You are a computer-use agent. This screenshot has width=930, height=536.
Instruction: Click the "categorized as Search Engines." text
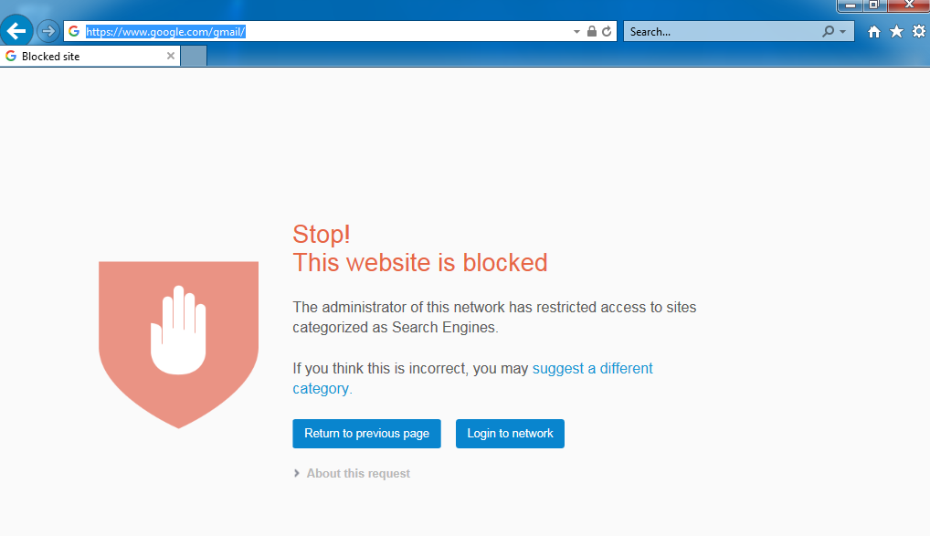(x=395, y=327)
